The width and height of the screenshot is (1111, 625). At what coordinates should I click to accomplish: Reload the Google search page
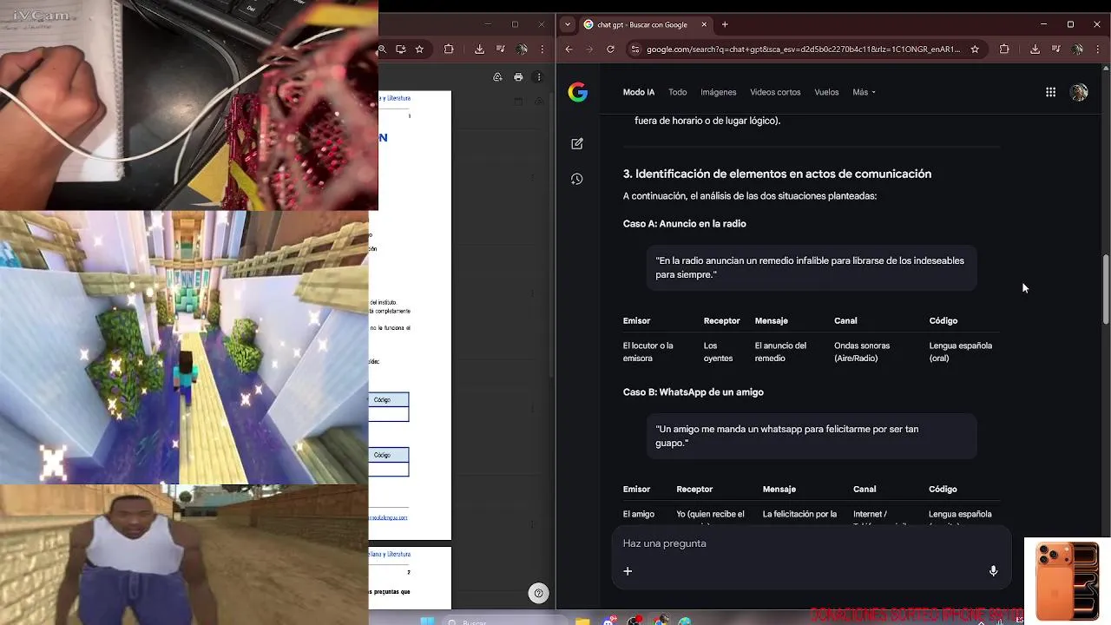pyautogui.click(x=610, y=49)
